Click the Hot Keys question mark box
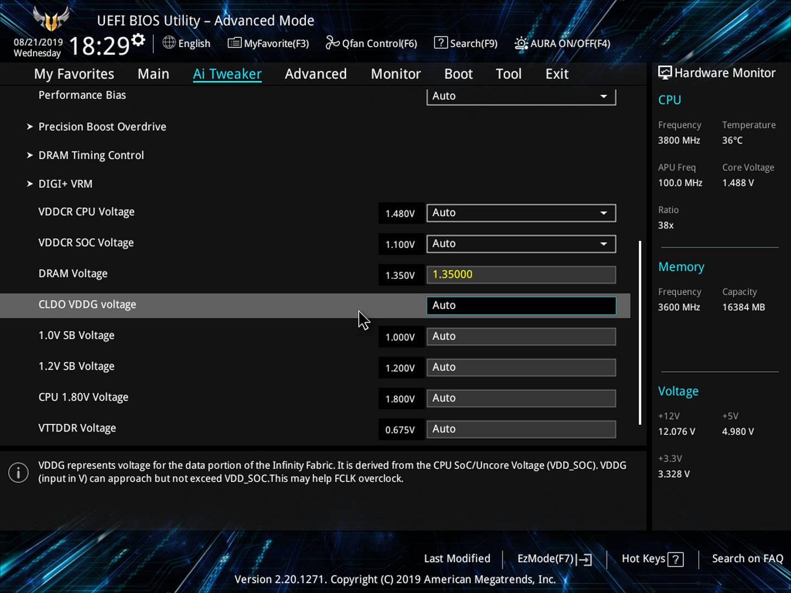 click(676, 560)
